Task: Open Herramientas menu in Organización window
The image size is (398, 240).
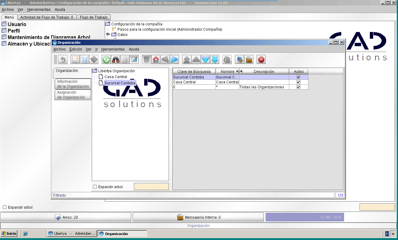Action: [113, 49]
